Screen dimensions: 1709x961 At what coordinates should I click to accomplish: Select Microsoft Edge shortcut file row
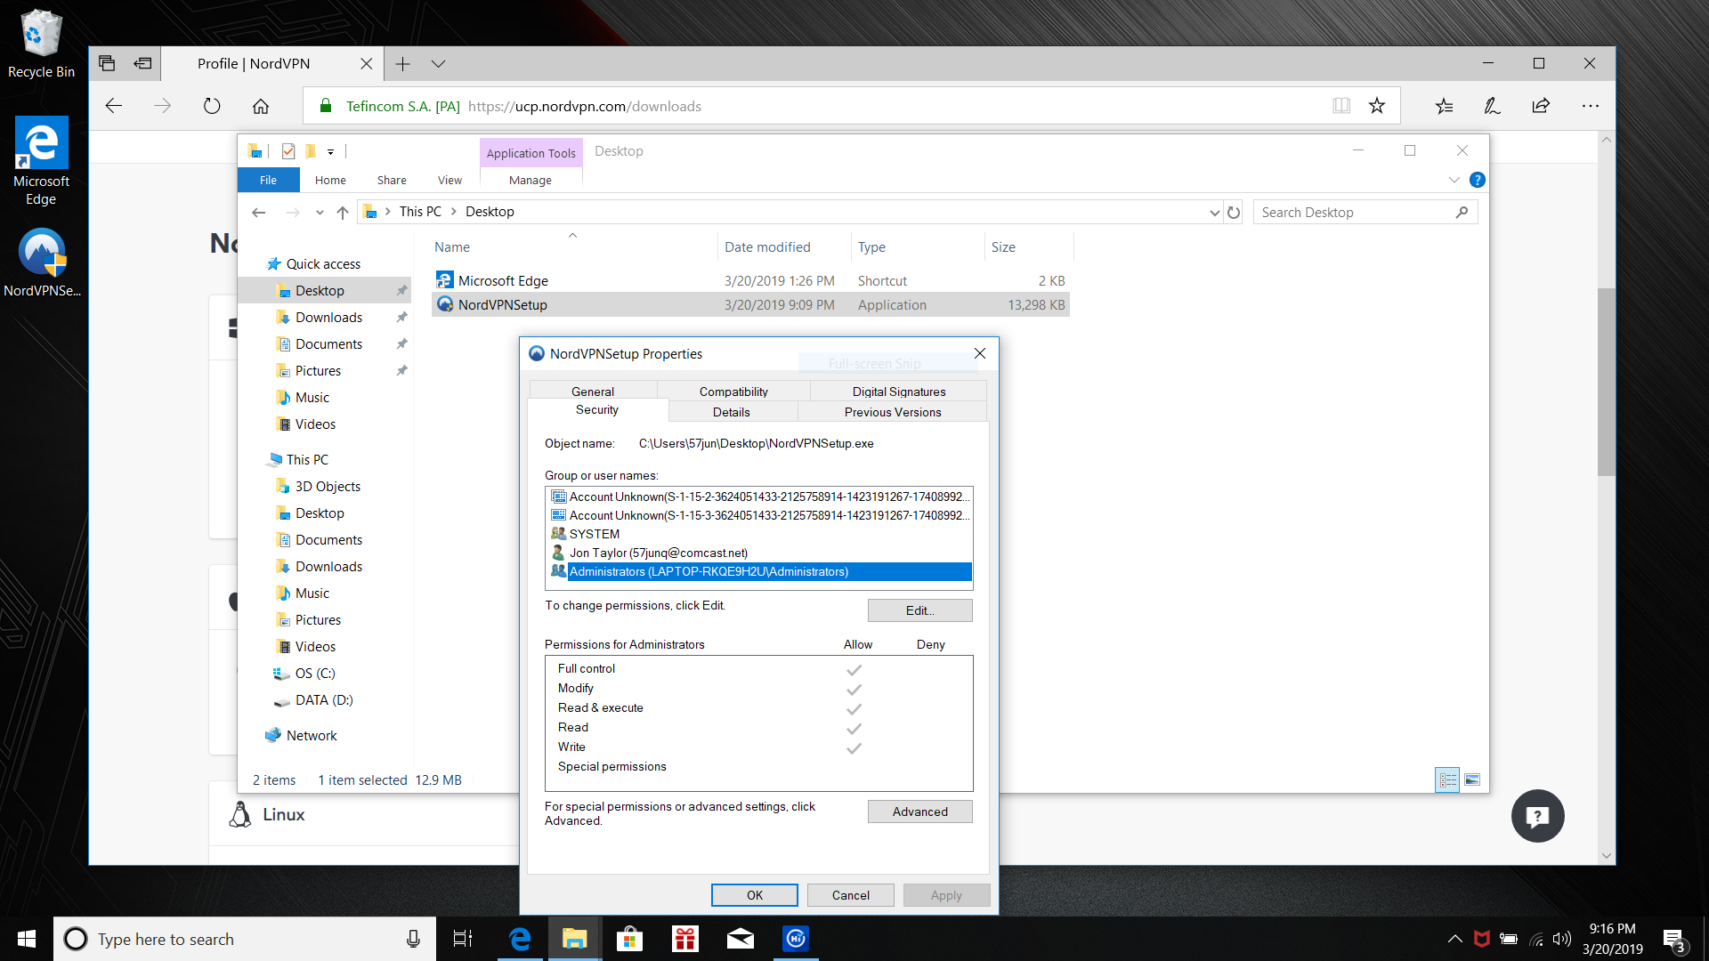(750, 280)
